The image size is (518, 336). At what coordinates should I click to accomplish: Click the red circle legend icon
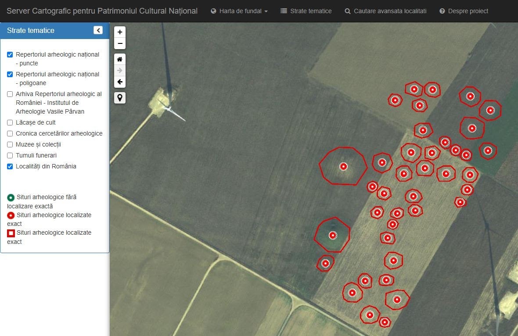tap(11, 215)
